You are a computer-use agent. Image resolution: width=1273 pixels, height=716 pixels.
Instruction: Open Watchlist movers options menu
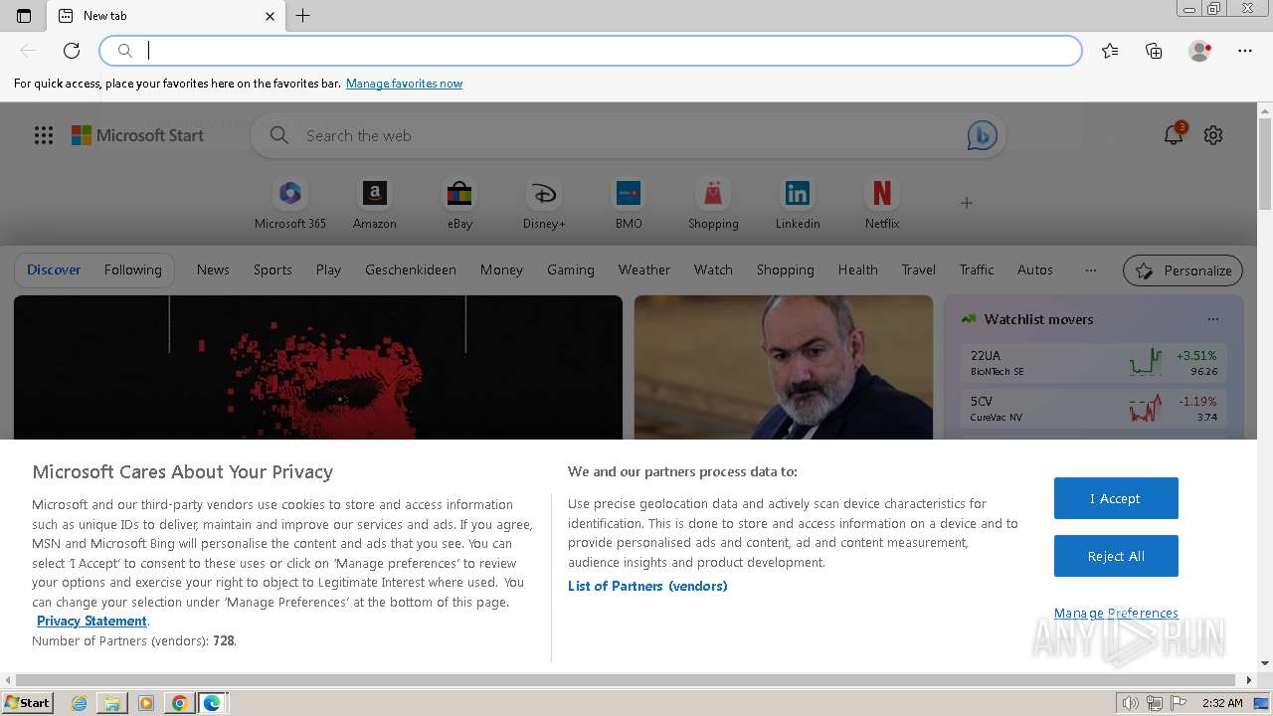pos(1213,319)
